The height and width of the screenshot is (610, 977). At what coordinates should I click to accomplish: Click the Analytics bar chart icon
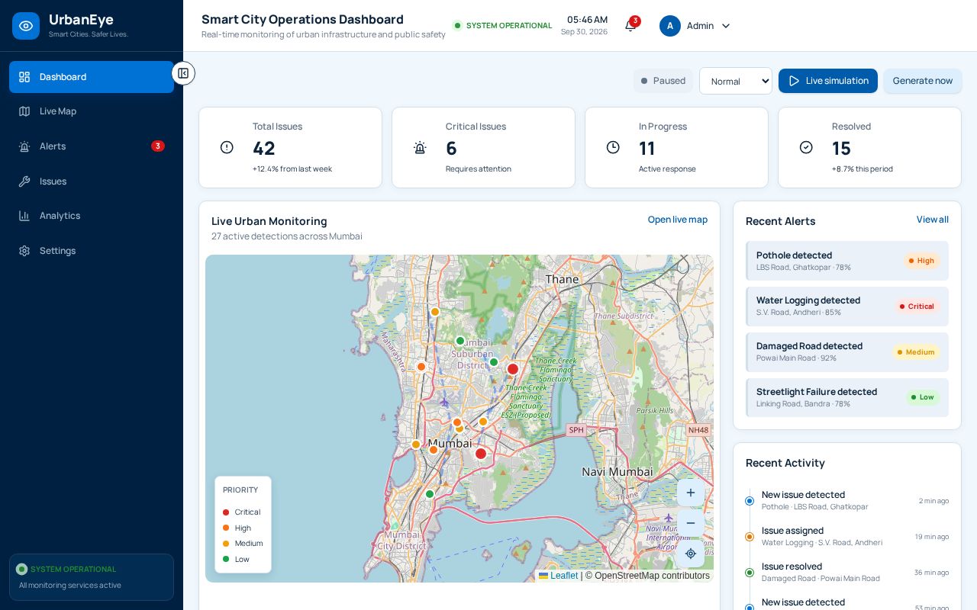click(24, 216)
